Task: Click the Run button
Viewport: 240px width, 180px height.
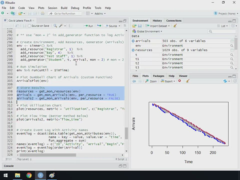Action: pyautogui.click(x=88, y=26)
